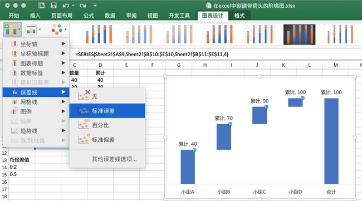Screen dimensions: 362x201
Task: Expand the 坐标轴 submenu arrow
Action: [63, 43]
